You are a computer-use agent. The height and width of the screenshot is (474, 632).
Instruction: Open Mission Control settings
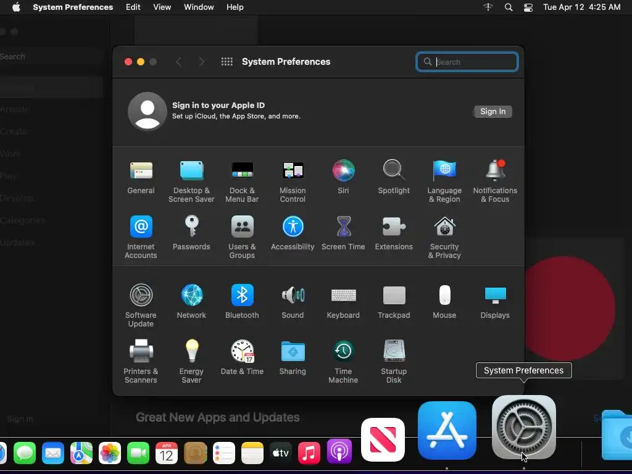point(293,181)
